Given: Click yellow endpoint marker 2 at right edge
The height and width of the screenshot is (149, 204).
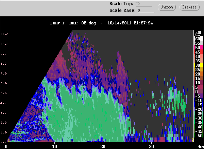Looking at the screenshot, I should (x=192, y=140).
